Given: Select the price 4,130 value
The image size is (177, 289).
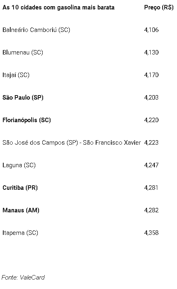Looking at the screenshot, I should coord(151,52).
